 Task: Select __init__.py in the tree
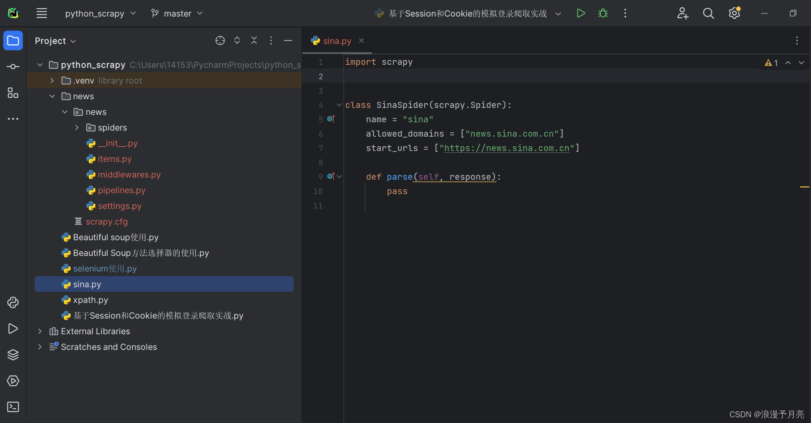click(112, 143)
